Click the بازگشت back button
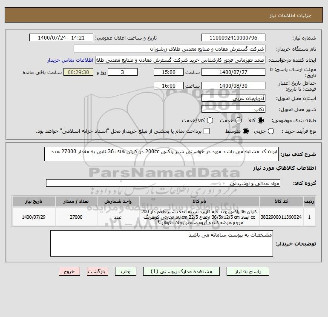The image size is (328, 317). coord(98,271)
